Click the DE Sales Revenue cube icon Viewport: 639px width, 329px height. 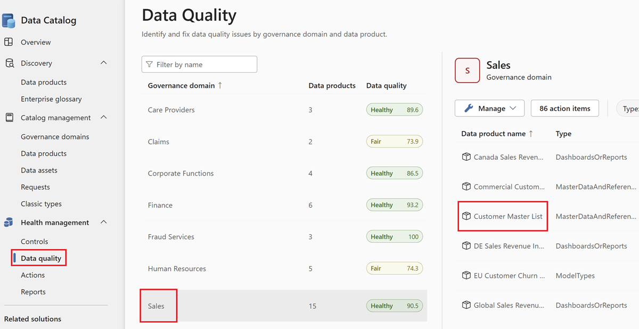[x=466, y=246]
